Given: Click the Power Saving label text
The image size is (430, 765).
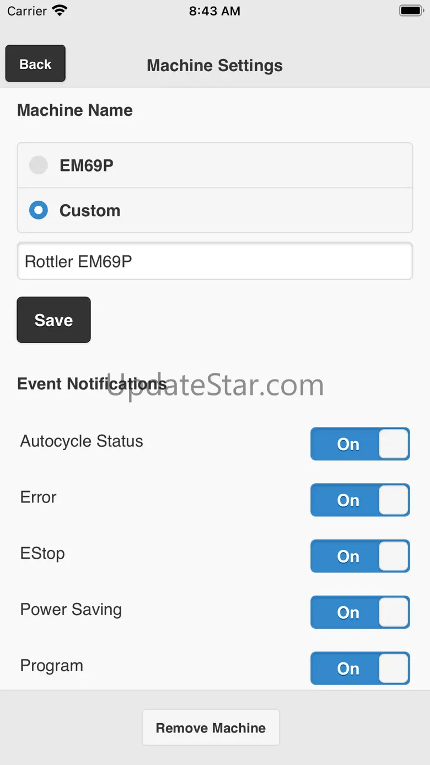Looking at the screenshot, I should [71, 609].
